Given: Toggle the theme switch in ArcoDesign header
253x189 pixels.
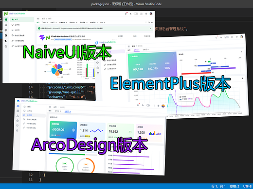Looking at the screenshot, I should (148, 105).
